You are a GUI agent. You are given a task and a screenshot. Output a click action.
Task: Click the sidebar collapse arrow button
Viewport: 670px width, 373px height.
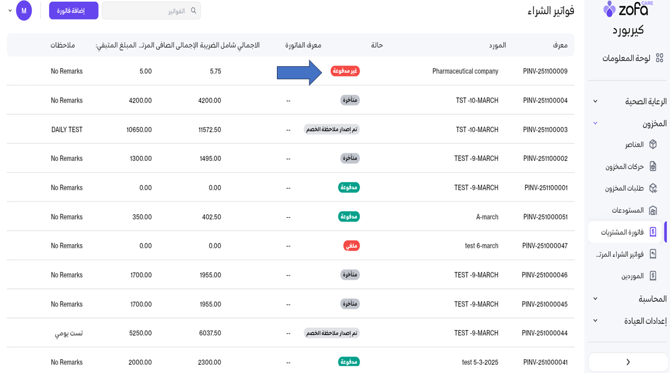coord(628,362)
